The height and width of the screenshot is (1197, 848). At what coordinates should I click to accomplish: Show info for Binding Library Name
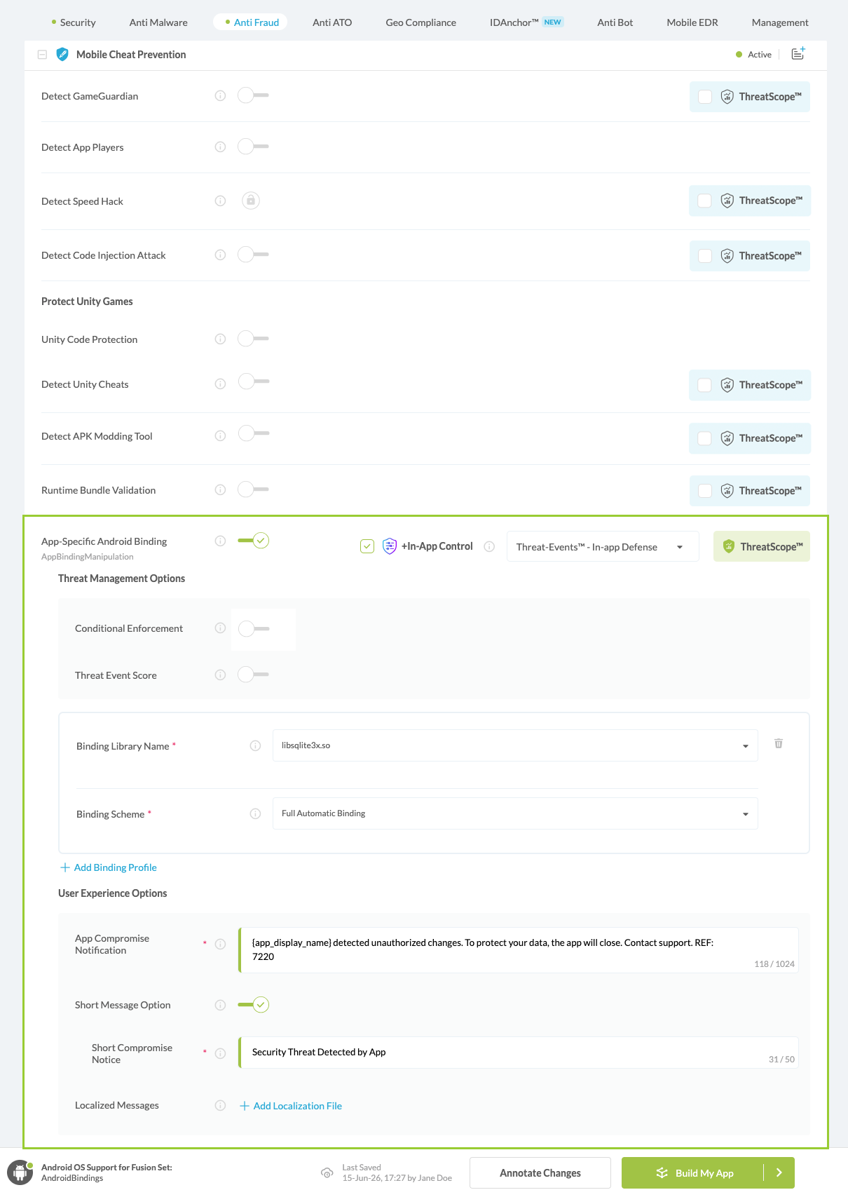255,745
